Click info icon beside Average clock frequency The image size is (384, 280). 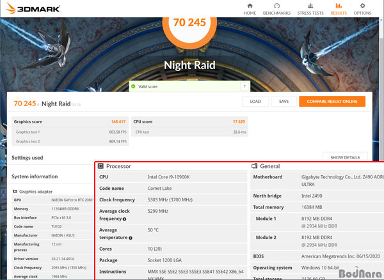coord(124,219)
